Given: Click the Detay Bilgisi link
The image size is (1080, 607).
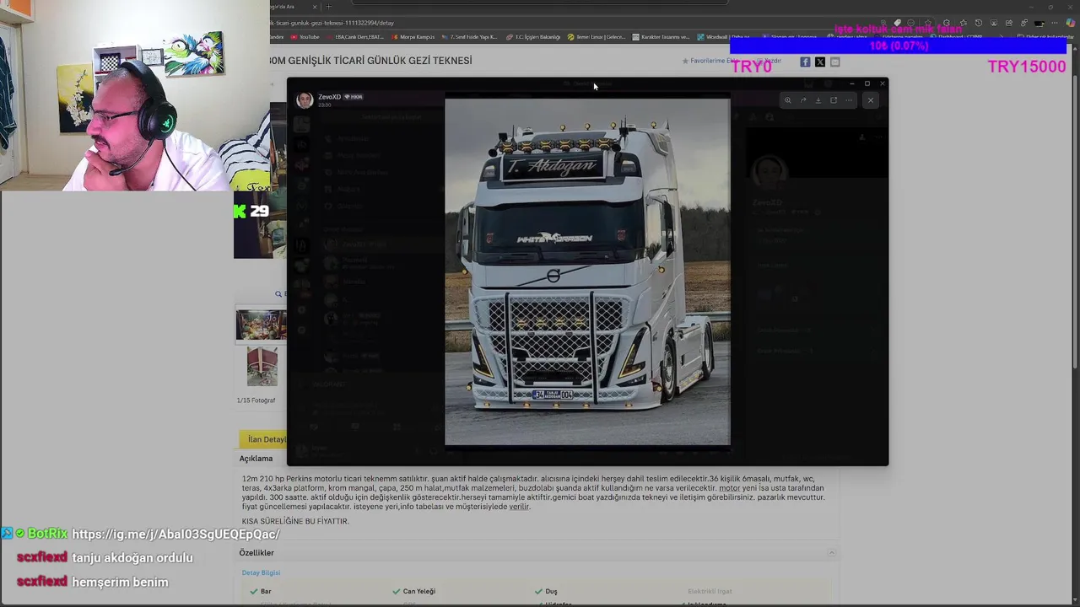Looking at the screenshot, I should point(261,572).
